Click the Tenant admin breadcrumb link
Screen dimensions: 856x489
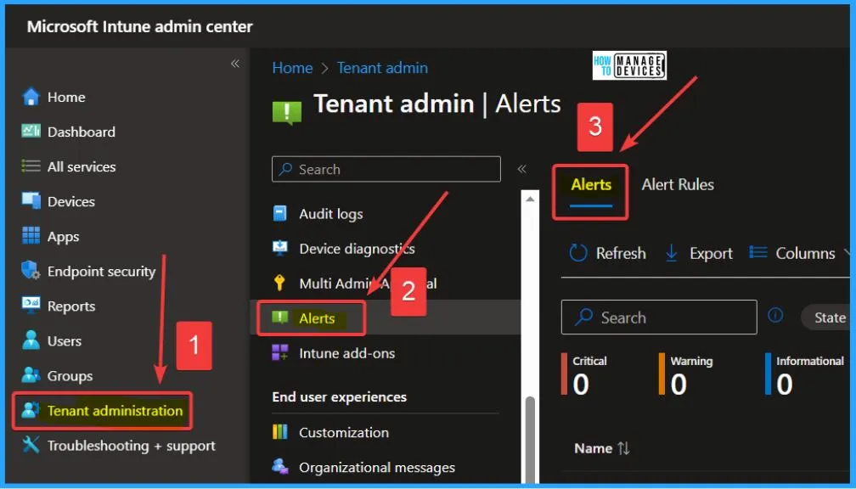point(383,68)
